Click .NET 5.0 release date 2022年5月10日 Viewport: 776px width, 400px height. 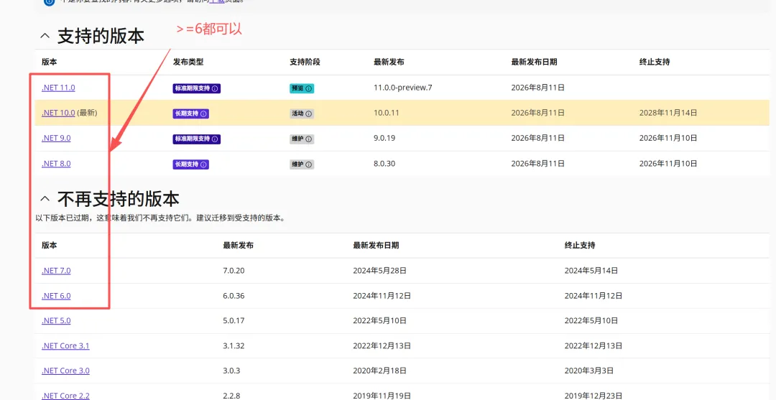point(379,321)
